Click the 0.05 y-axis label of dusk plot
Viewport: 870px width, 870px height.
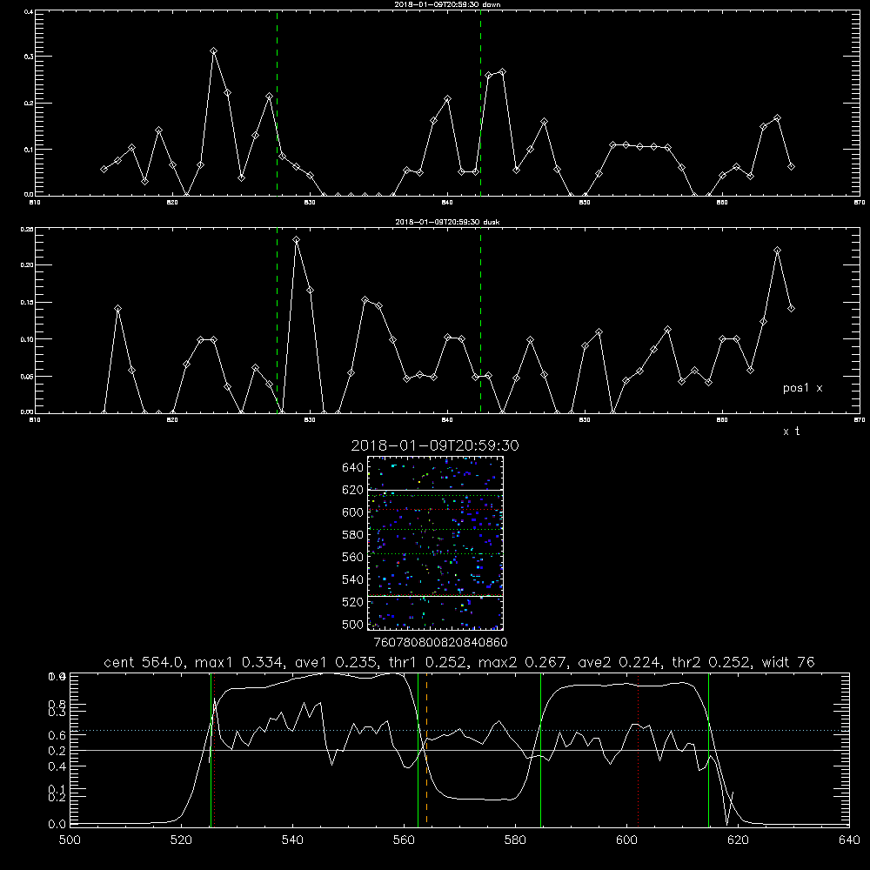tap(27, 377)
